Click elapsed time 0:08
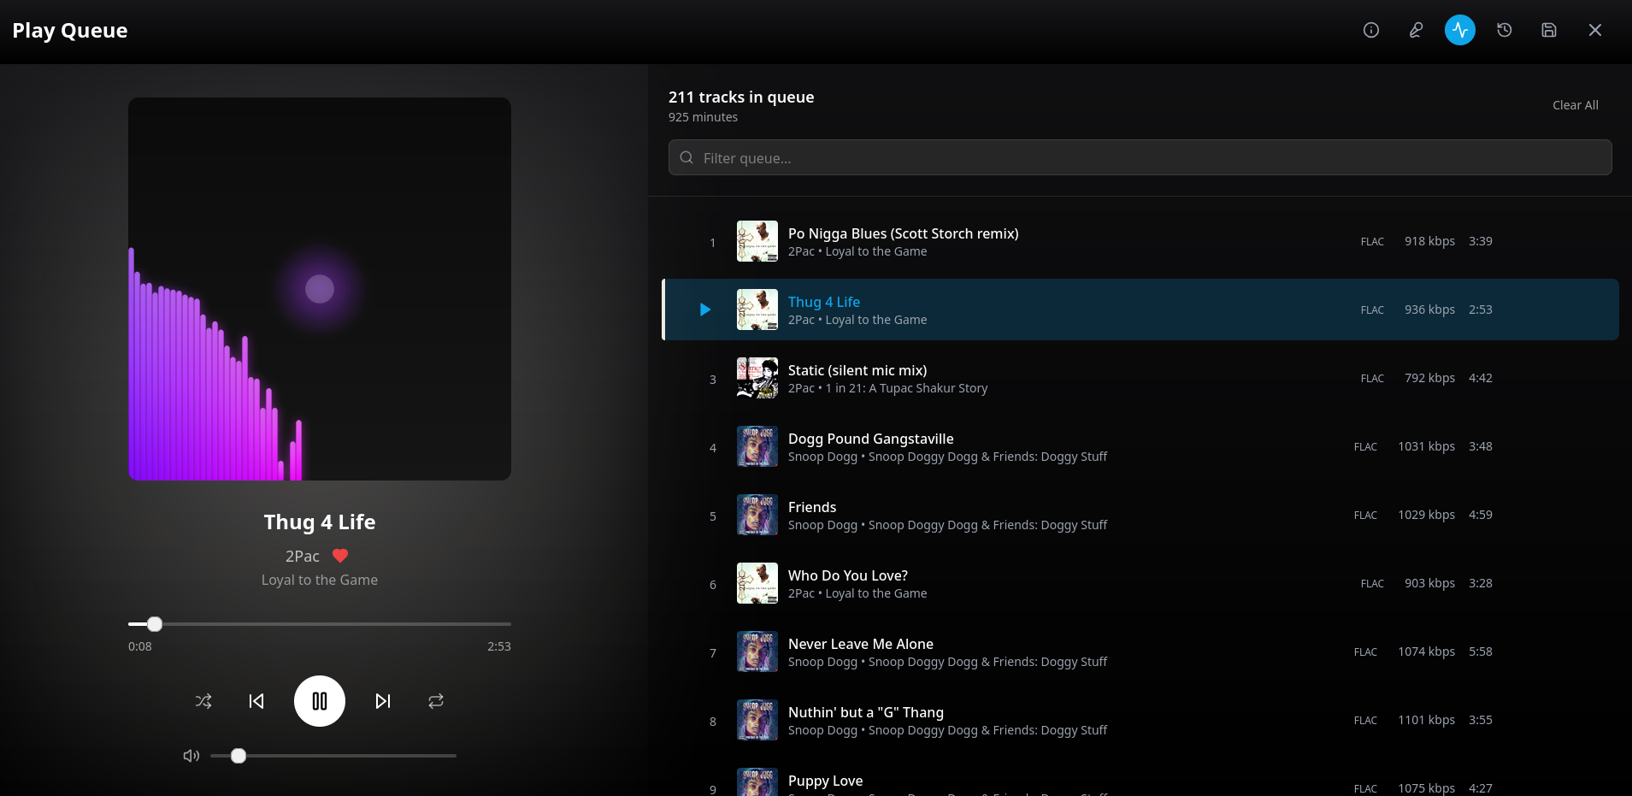The image size is (1632, 796). point(140,646)
